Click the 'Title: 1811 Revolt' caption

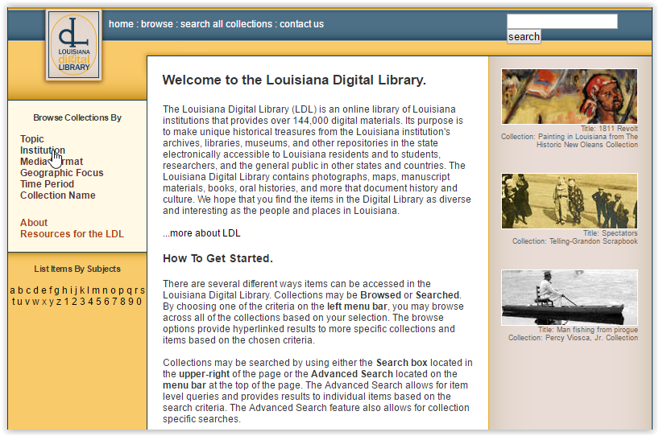(609, 129)
